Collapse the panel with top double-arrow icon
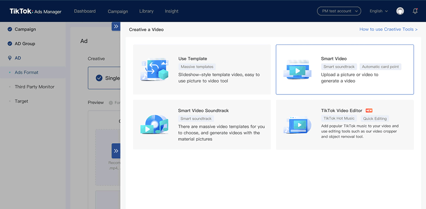This screenshot has height=209, width=426. [116, 27]
